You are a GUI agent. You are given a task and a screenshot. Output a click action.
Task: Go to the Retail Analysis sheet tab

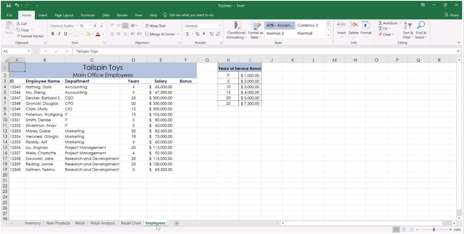coord(103,223)
